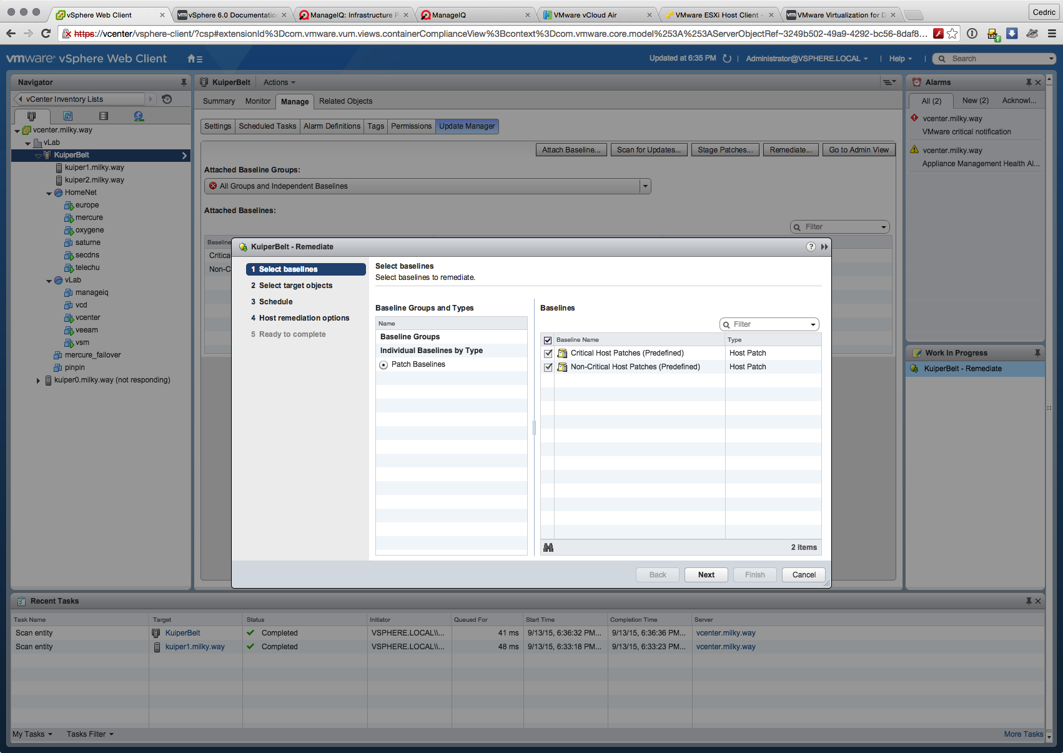Viewport: 1063px width, 753px height.
Task: Click the vSphere home icon
Action: pos(192,59)
